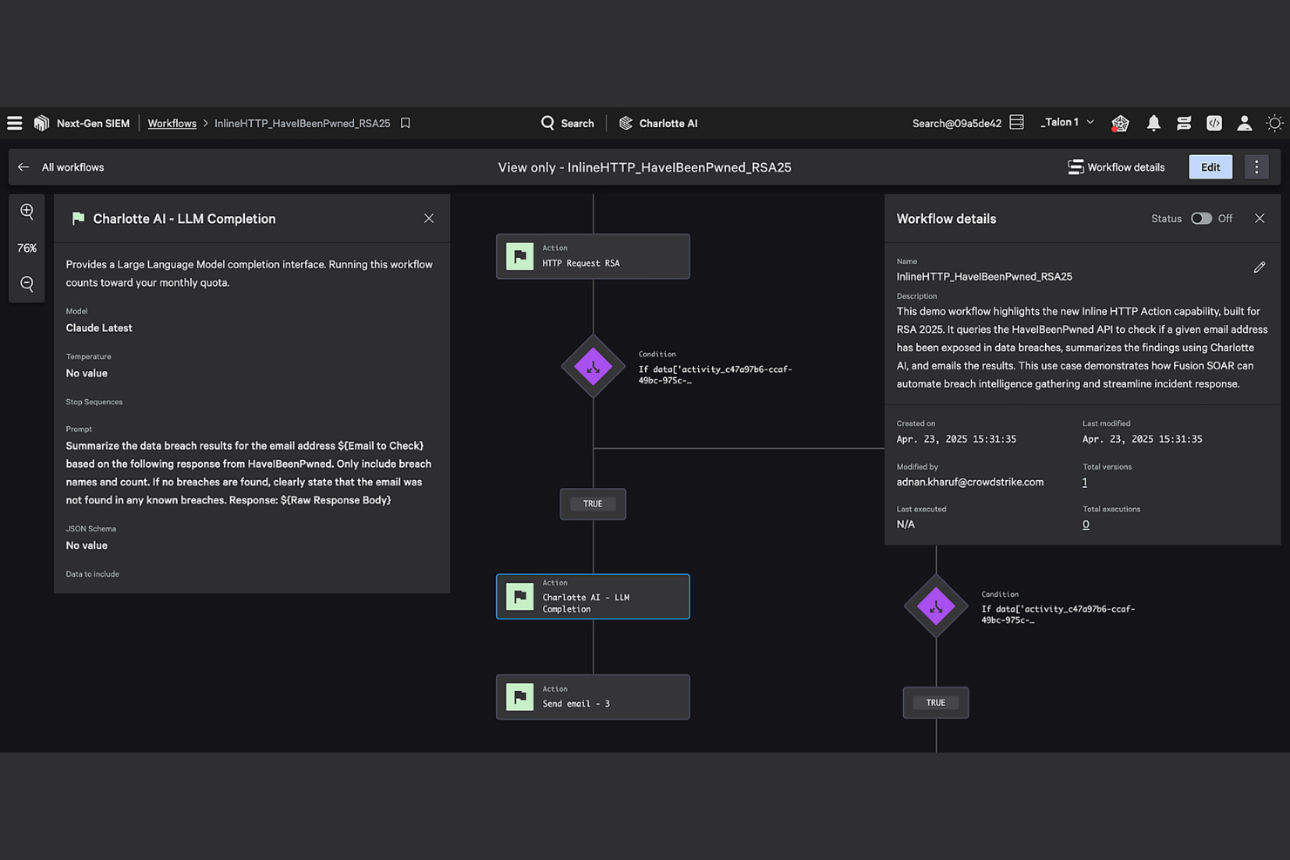
Task: Open the Search magnifier icon
Action: (x=547, y=123)
